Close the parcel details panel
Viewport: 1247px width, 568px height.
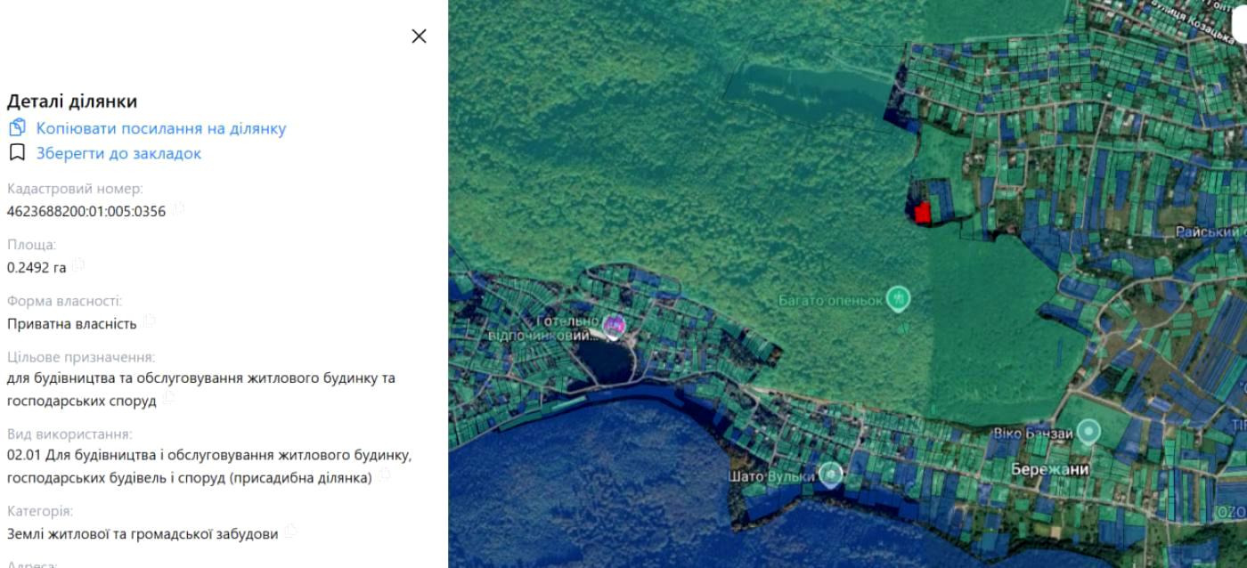click(419, 36)
